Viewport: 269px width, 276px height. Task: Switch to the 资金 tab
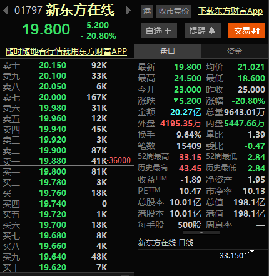pos(235,51)
